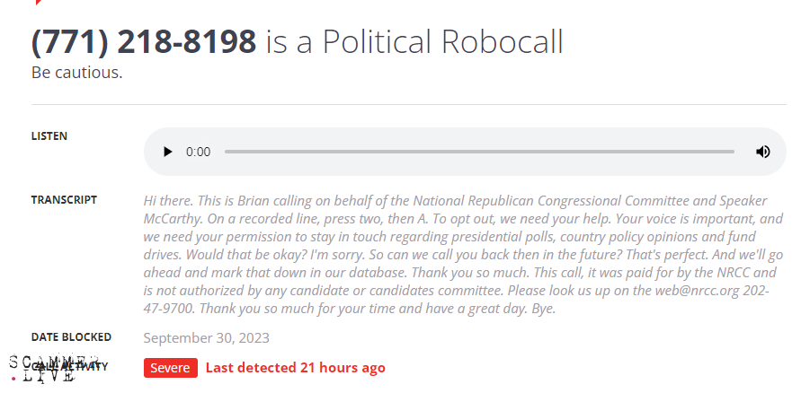Click the red mark at top-left corner
801x393 pixels.
point(38,3)
